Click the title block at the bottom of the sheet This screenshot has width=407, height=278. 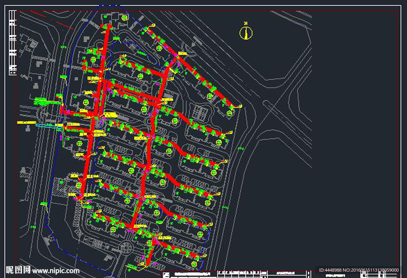238,274
